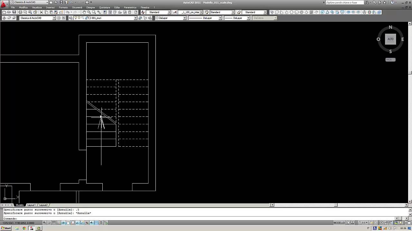Open the Layer Properties Manager icon
Image resolution: width=412 pixels, height=231 pixels.
[70, 18]
